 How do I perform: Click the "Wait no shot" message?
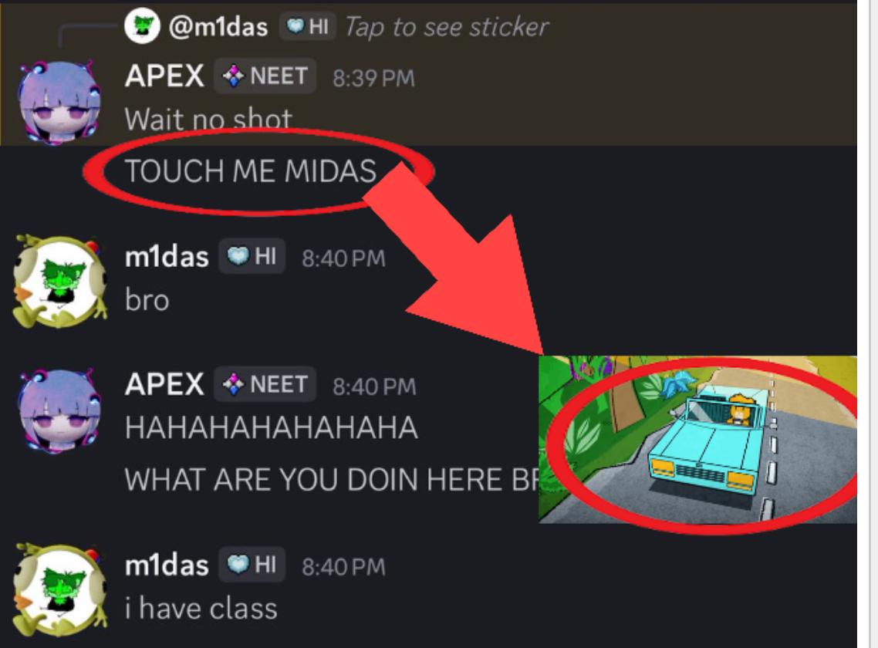[208, 120]
